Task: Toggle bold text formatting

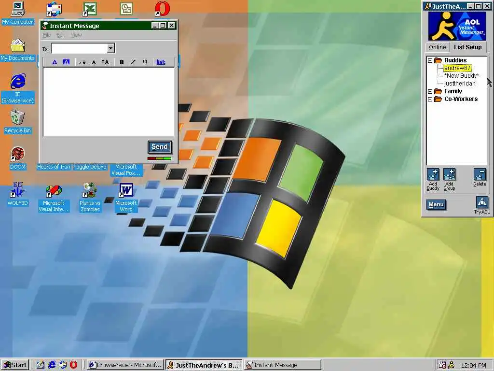Action: (x=122, y=62)
